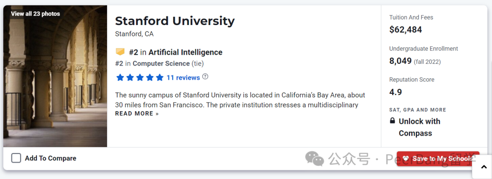Click the ranking badge icon beside Artificial Intelligence

pos(120,52)
